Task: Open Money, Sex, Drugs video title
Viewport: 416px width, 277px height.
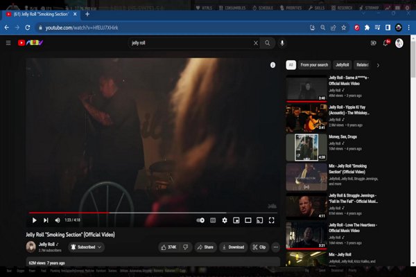Action: tap(343, 137)
